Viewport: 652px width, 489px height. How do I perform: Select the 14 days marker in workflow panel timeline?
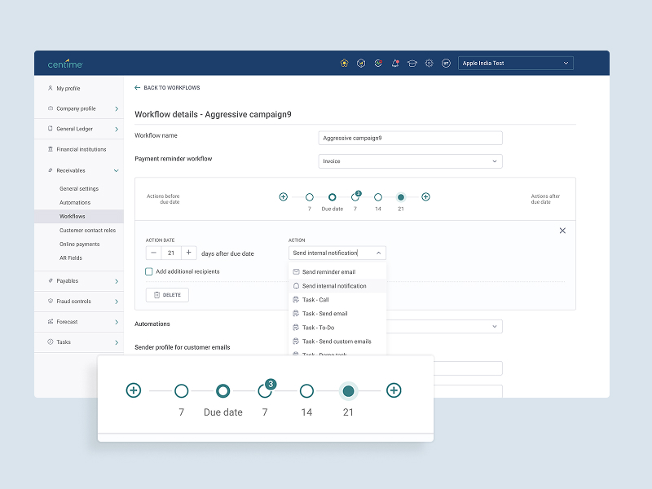tap(378, 197)
